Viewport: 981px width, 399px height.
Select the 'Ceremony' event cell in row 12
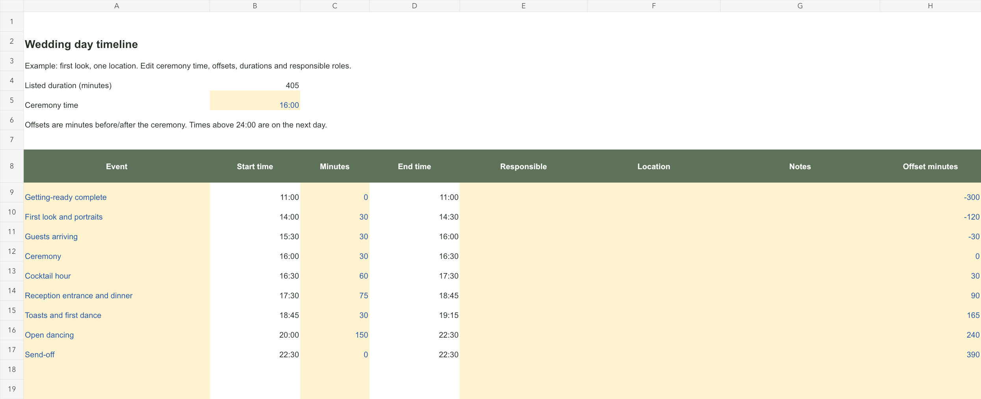117,251
